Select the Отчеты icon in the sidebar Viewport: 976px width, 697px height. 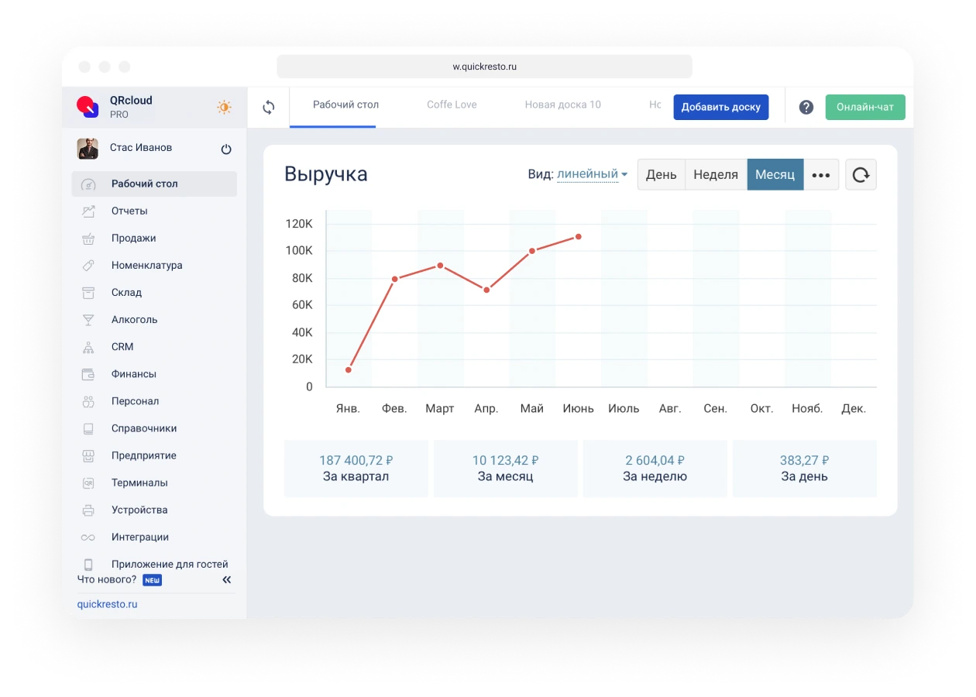pos(88,211)
